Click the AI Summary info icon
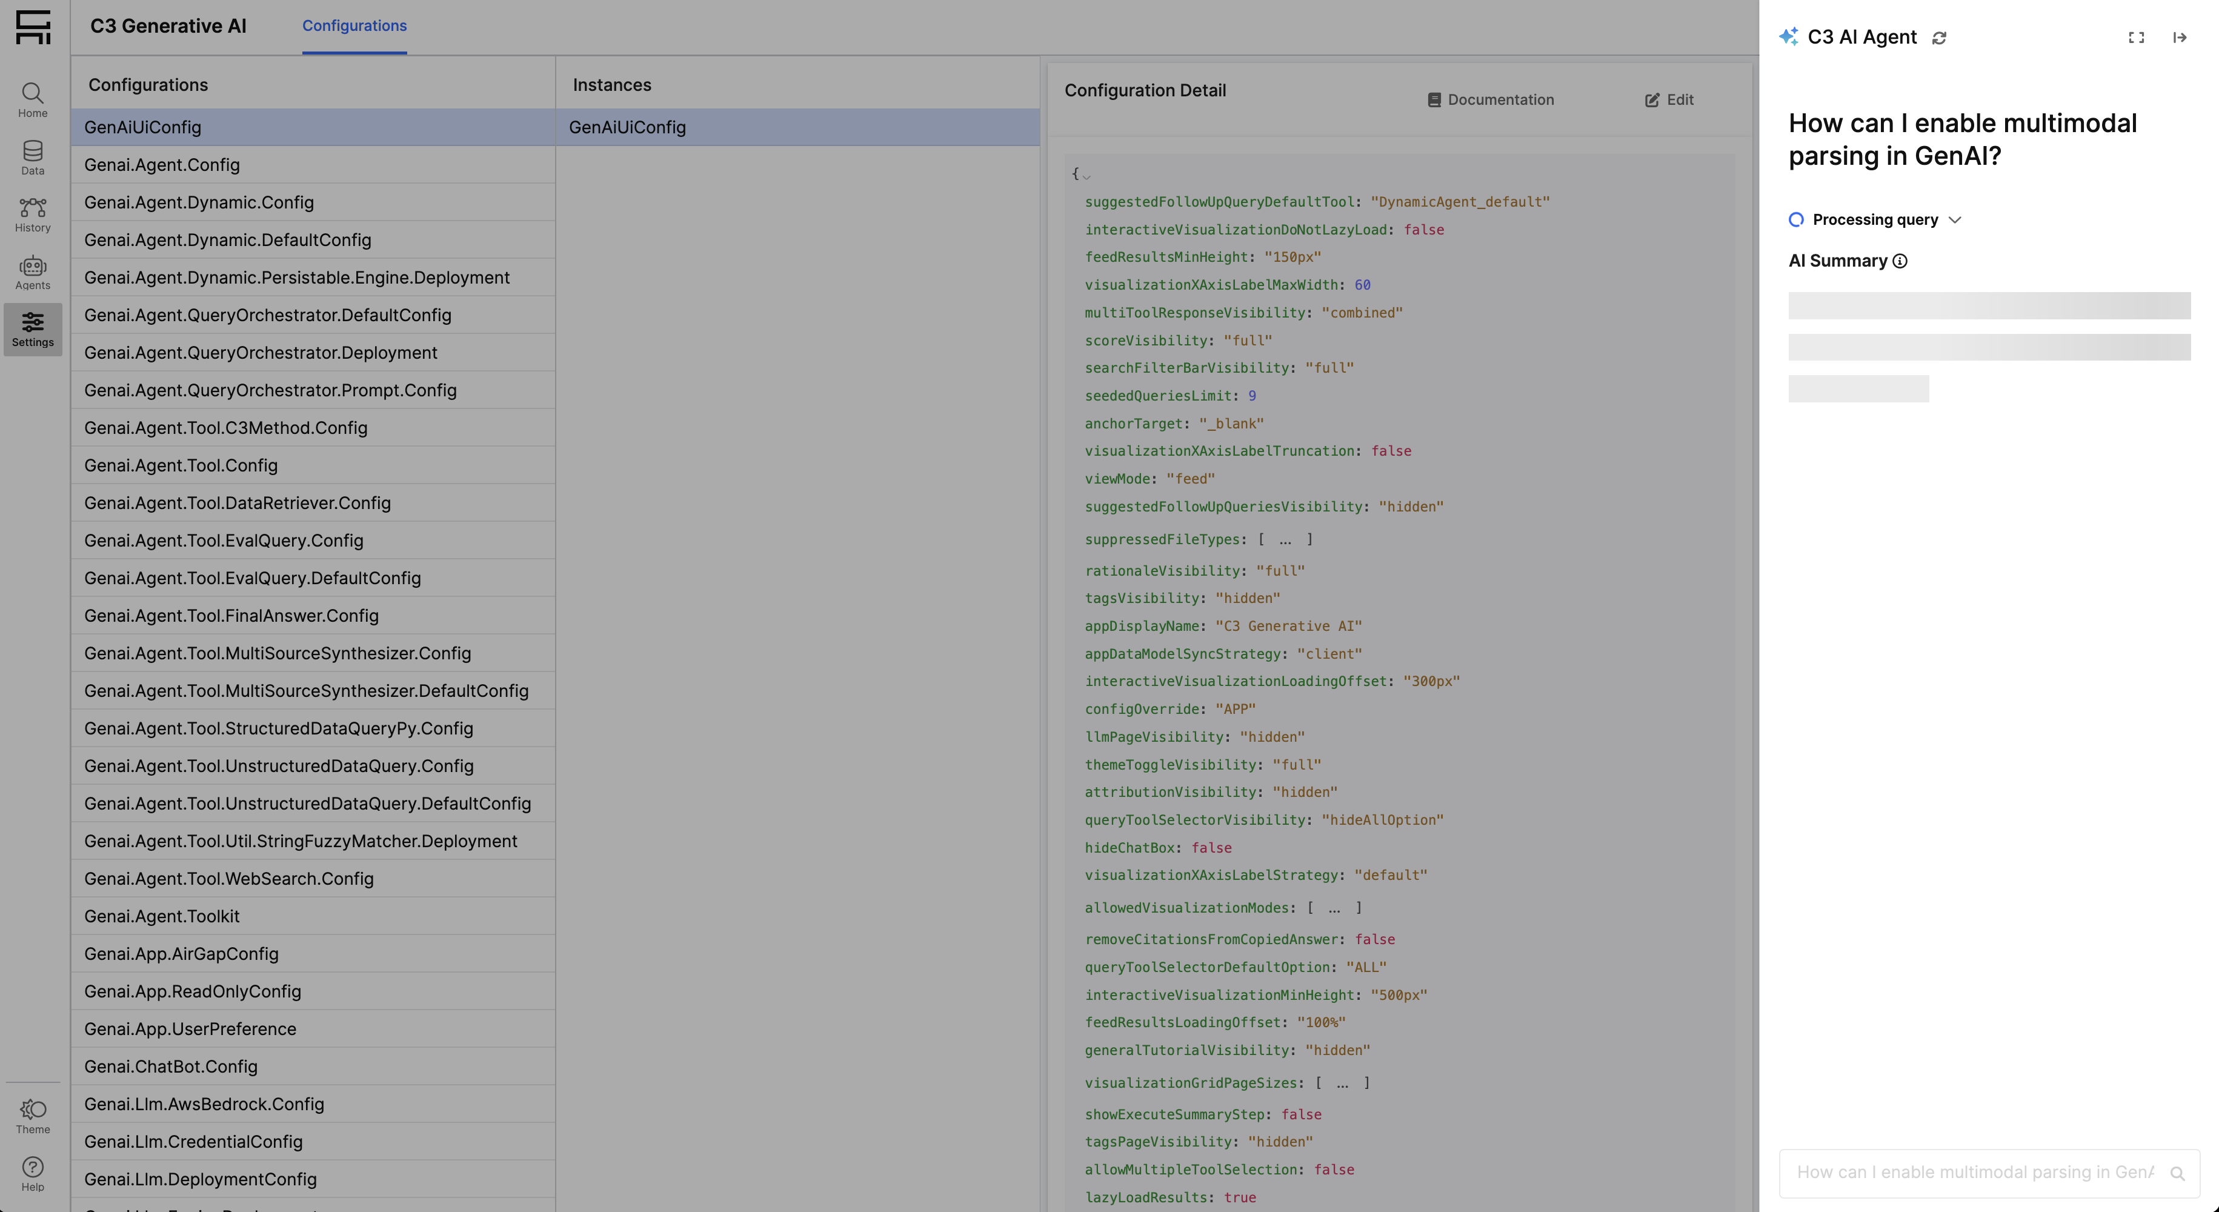This screenshot has height=1212, width=2219. [1900, 261]
